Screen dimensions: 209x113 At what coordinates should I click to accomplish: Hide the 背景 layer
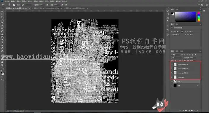pos(172,86)
